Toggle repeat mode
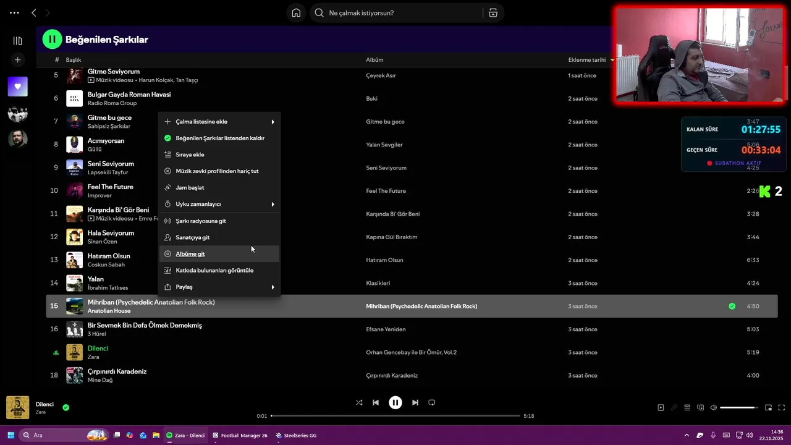Image resolution: width=791 pixels, height=445 pixels. [432, 402]
